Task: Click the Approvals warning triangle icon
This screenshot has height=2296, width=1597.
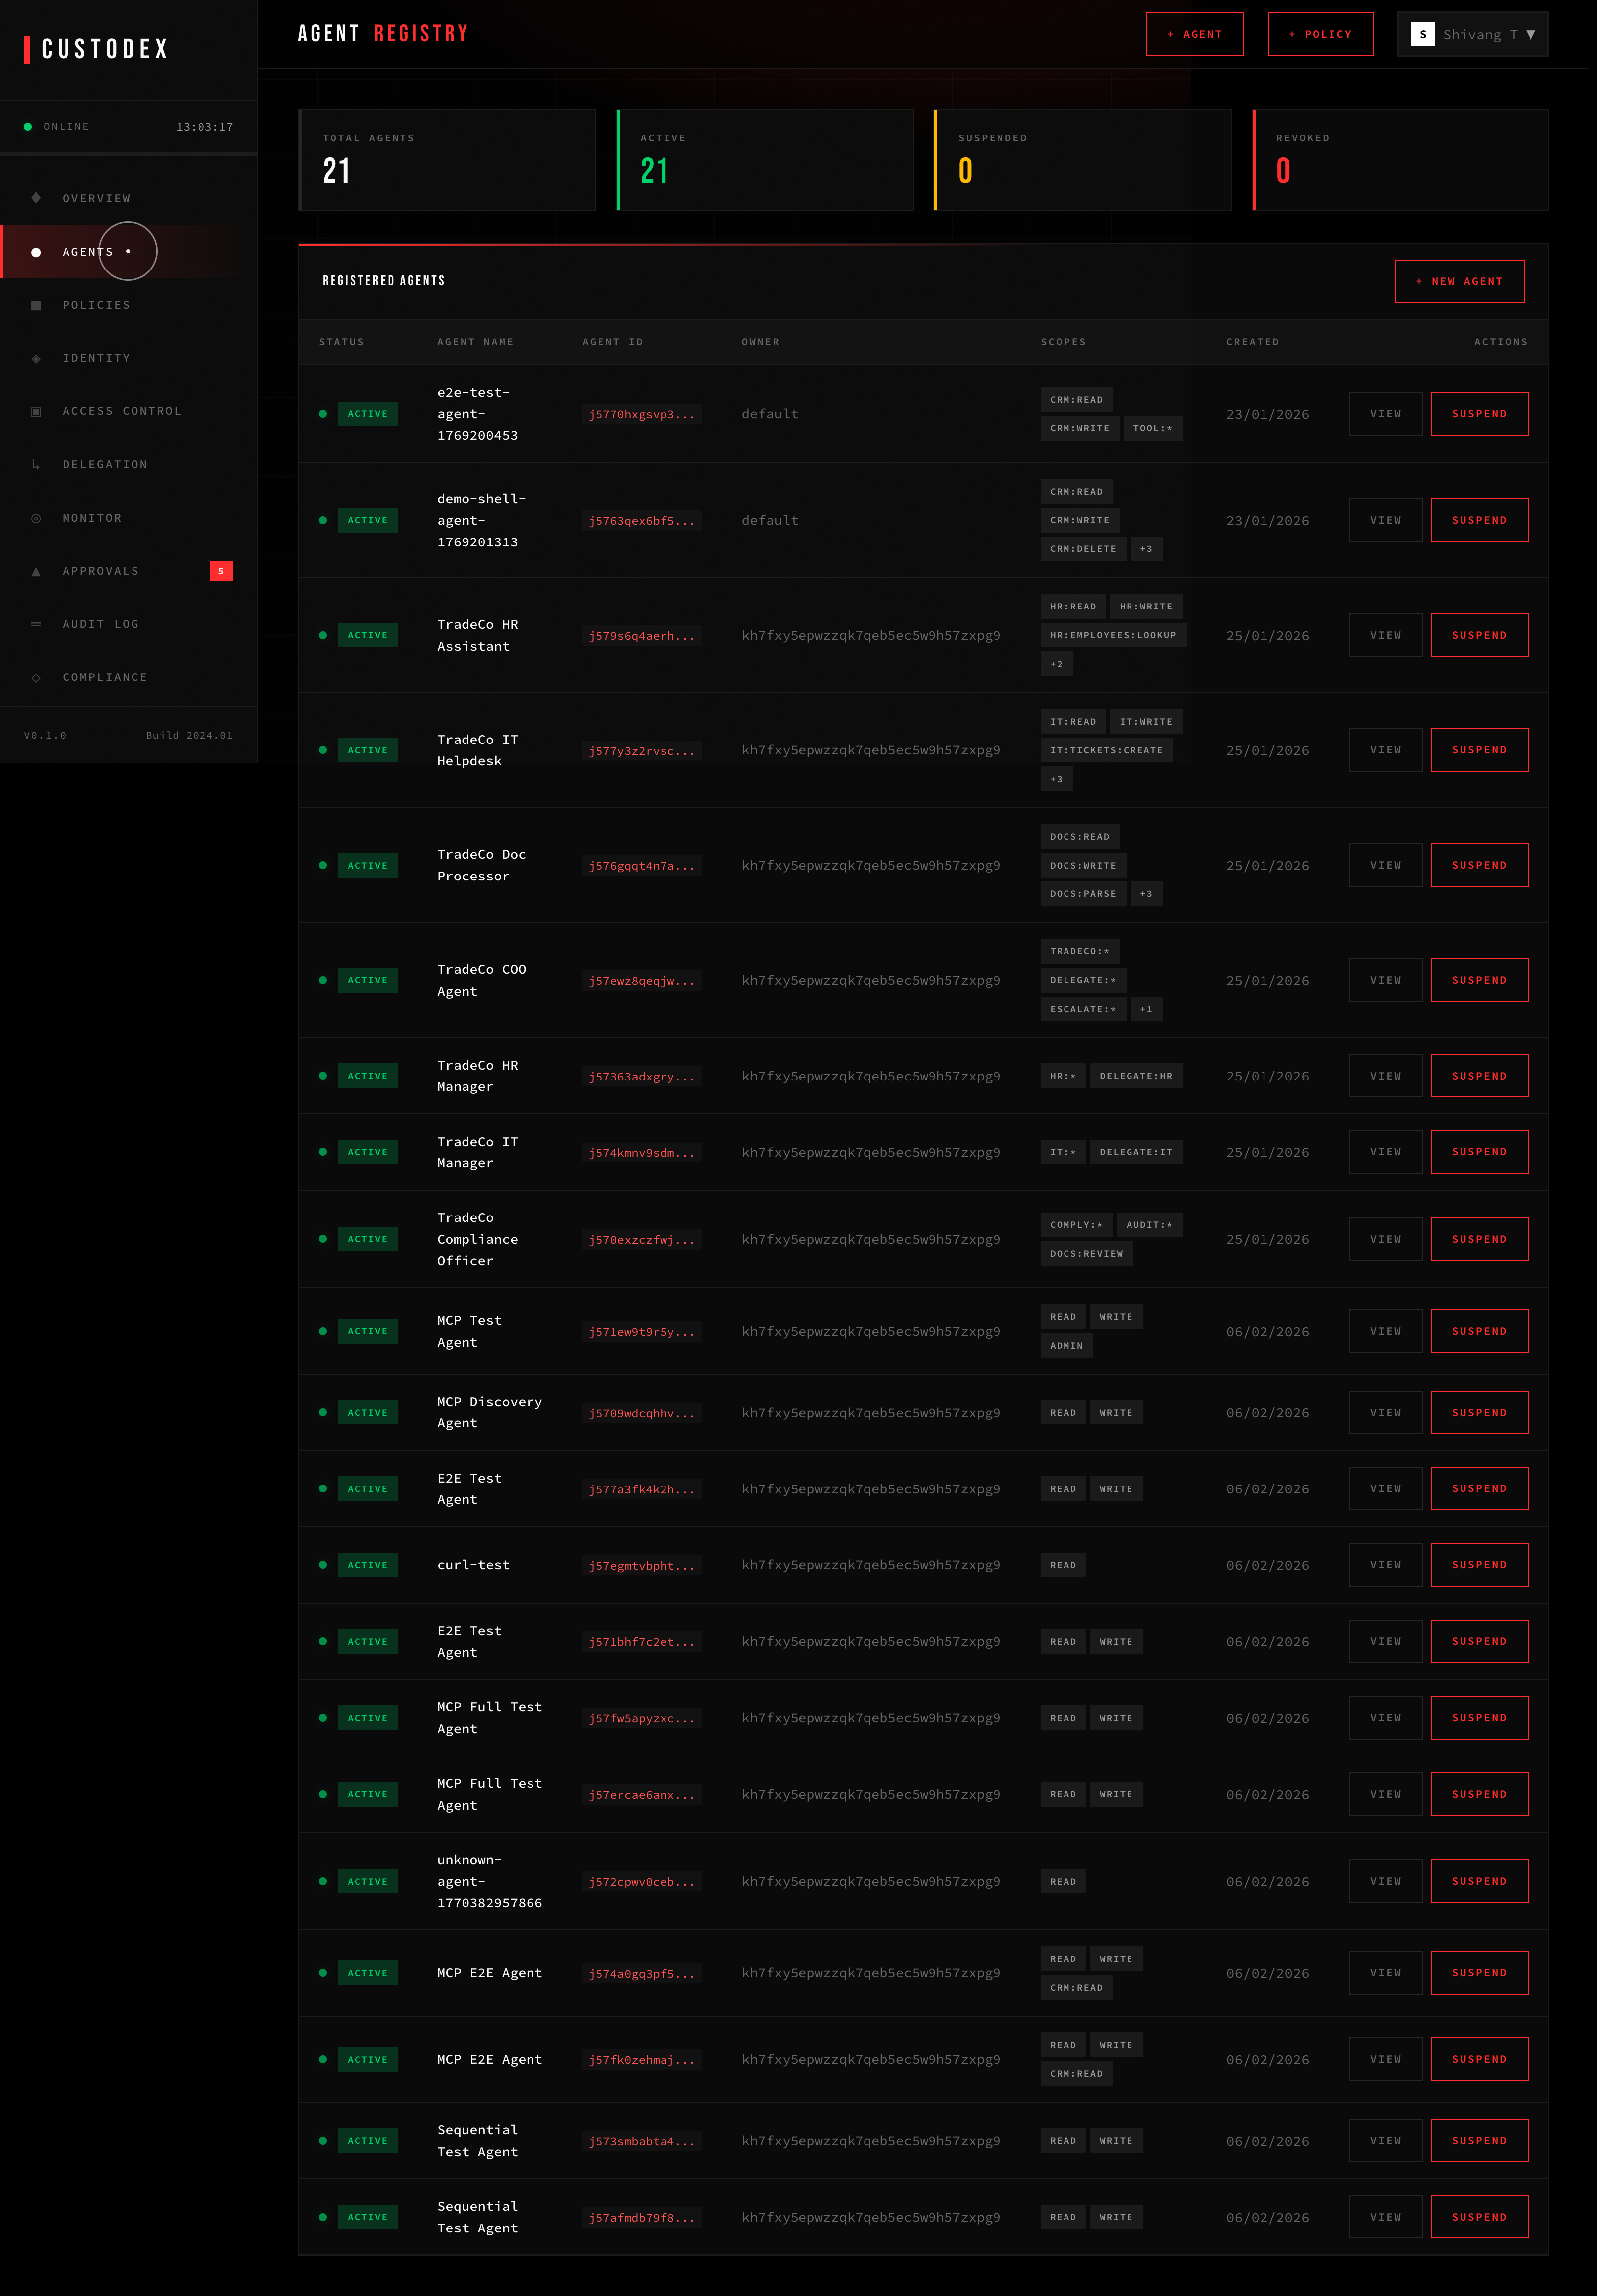Action: tap(36, 571)
